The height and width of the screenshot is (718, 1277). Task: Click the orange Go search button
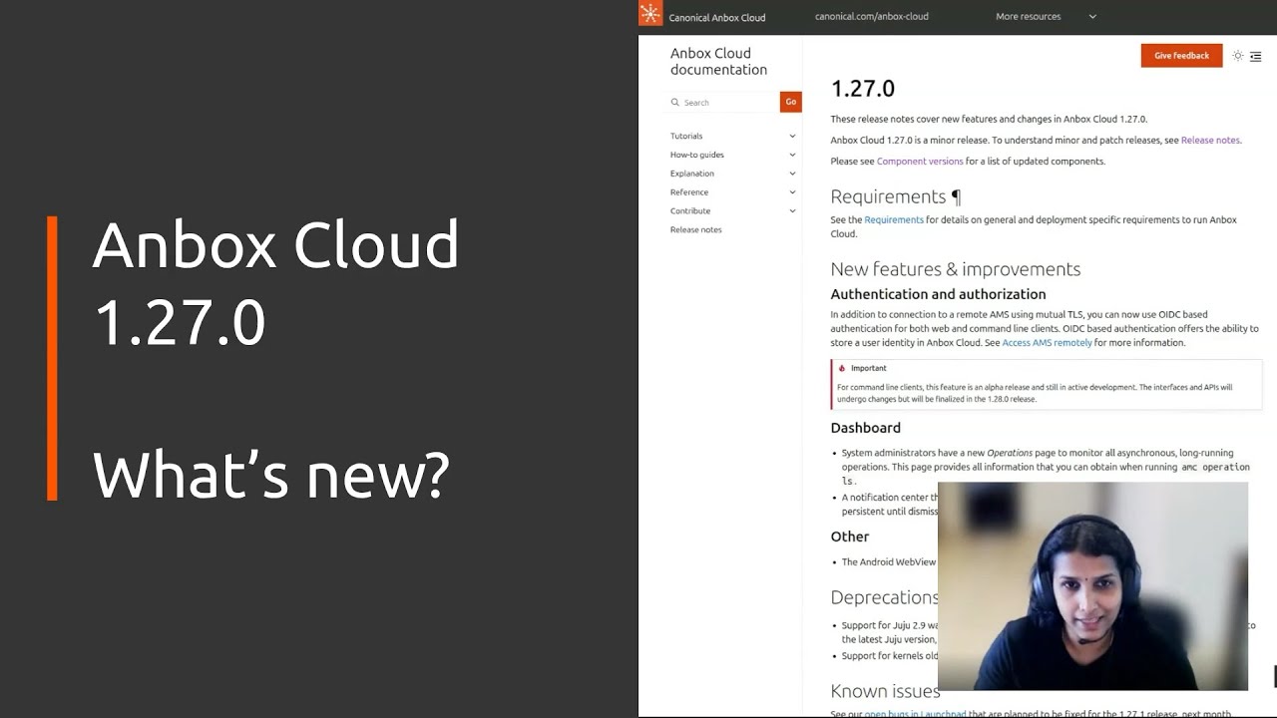tap(791, 102)
